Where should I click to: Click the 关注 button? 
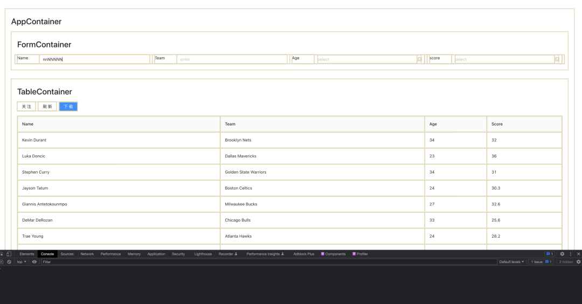[26, 107]
